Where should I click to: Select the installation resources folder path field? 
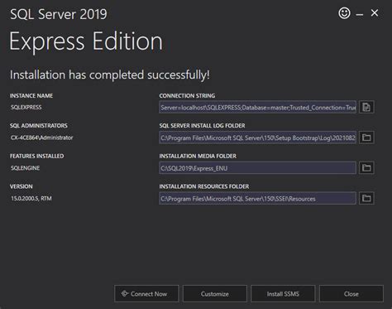[257, 198]
